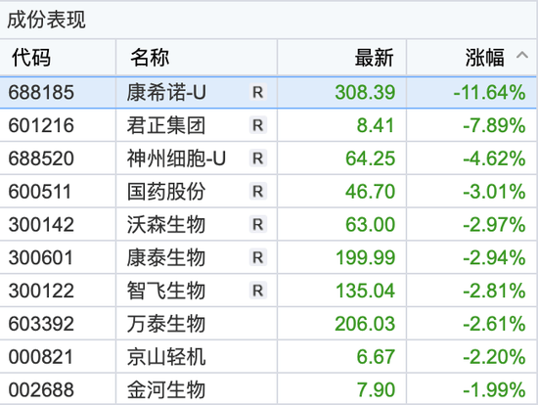The image size is (538, 405).
Task: Select stock code 688520
Action: click(41, 158)
